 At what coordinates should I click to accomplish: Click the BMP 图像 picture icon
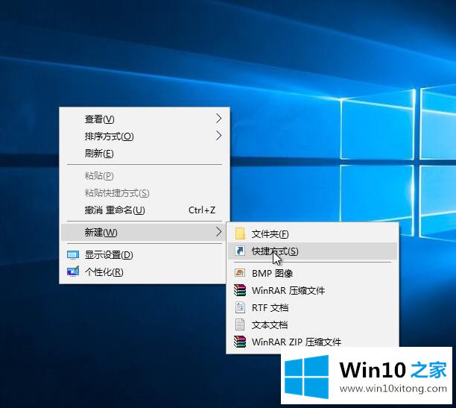pos(240,273)
